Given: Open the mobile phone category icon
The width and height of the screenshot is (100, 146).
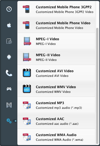Looking at the screenshot, I should click(9, 73).
